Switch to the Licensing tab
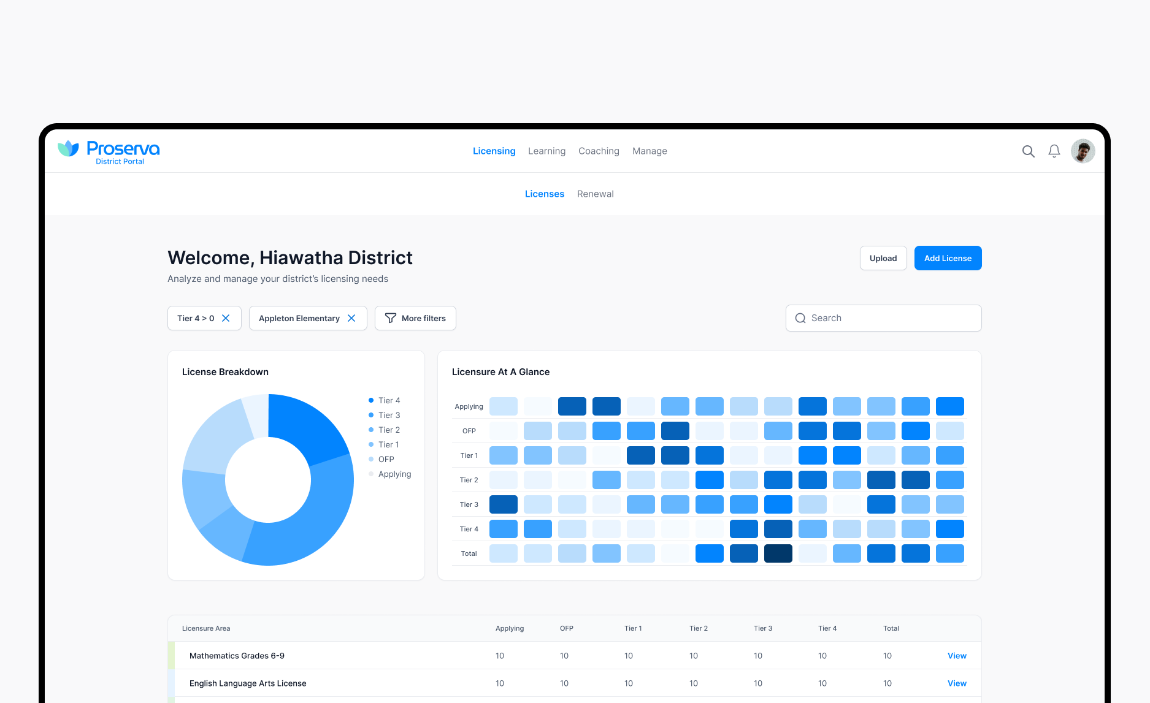1150x703 pixels. (x=494, y=151)
